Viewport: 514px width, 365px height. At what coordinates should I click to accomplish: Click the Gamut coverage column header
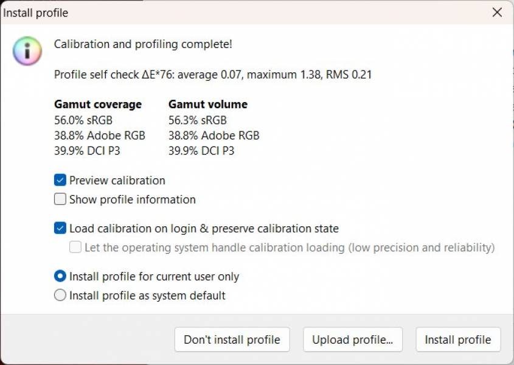tap(98, 104)
